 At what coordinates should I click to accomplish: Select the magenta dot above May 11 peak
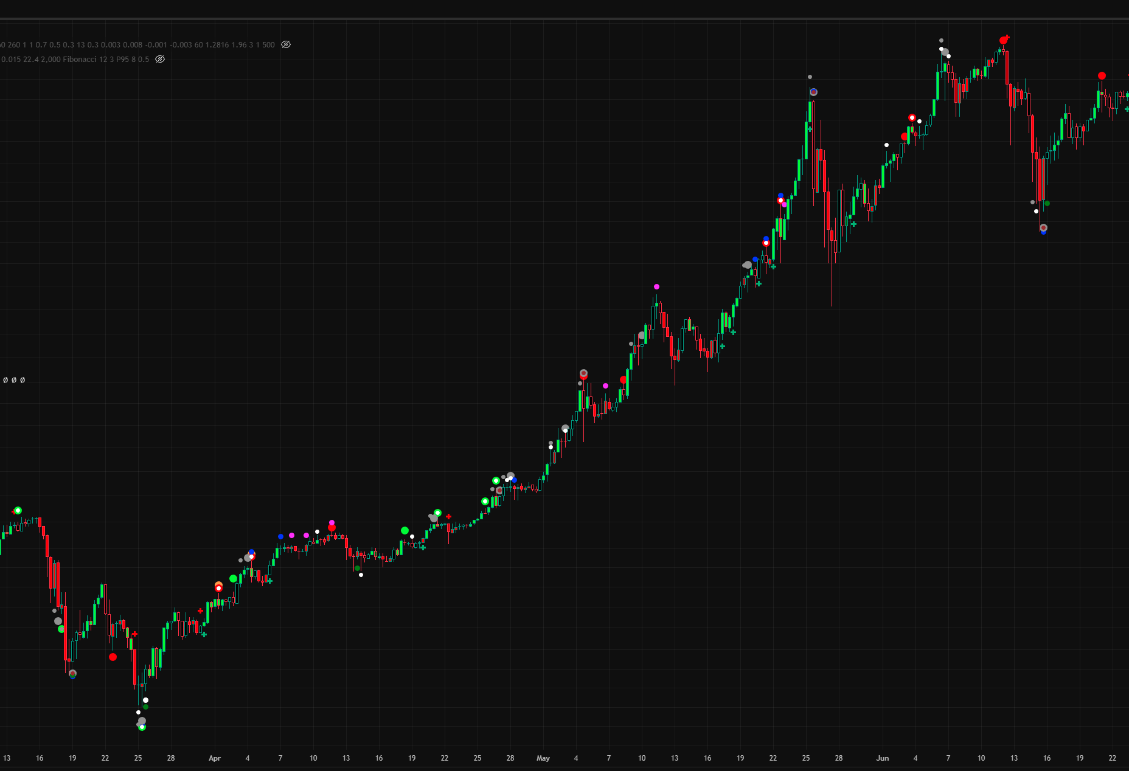(656, 286)
